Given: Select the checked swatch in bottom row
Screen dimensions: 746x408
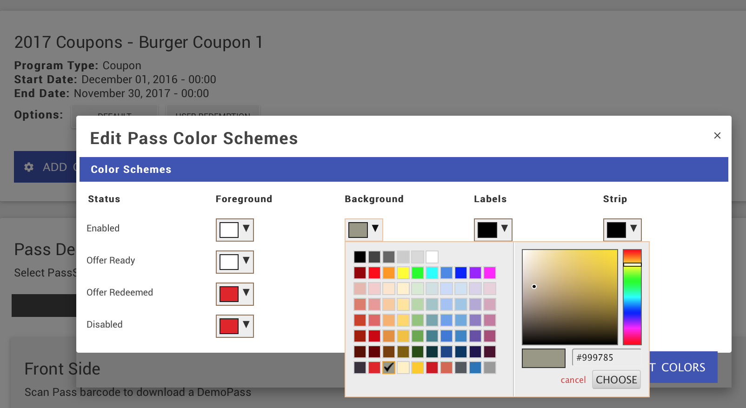Looking at the screenshot, I should [388, 368].
